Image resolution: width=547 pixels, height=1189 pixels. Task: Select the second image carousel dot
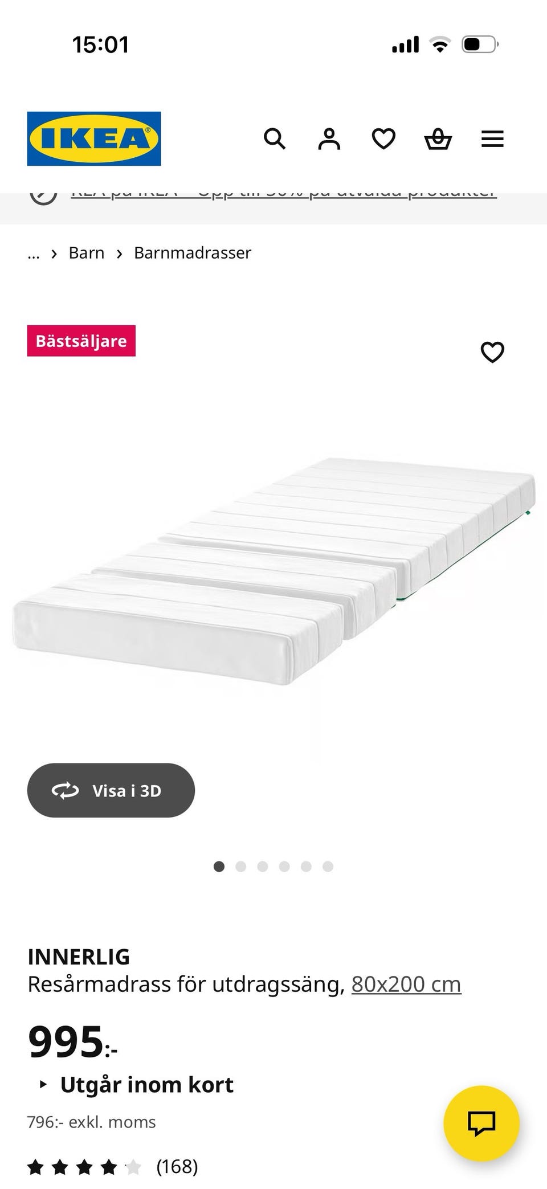coord(240,867)
